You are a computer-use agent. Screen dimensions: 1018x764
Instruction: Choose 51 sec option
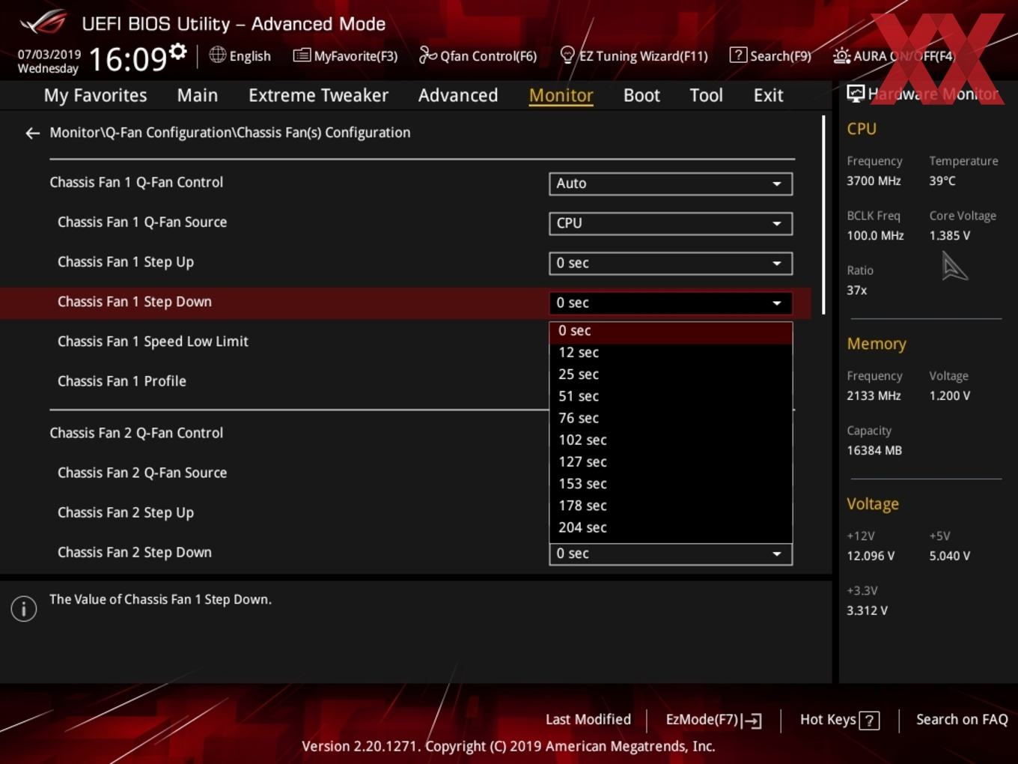[671, 396]
